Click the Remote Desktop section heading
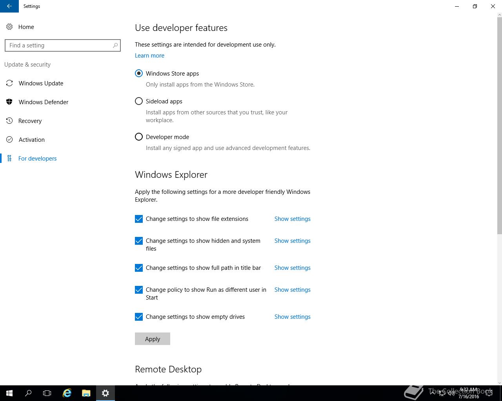 tap(168, 369)
